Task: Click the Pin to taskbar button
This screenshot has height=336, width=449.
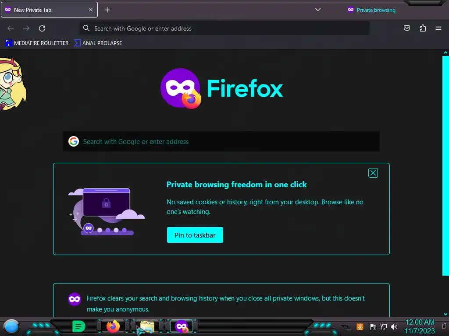Action: 195,235
